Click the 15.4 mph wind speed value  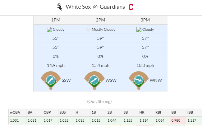101,65
